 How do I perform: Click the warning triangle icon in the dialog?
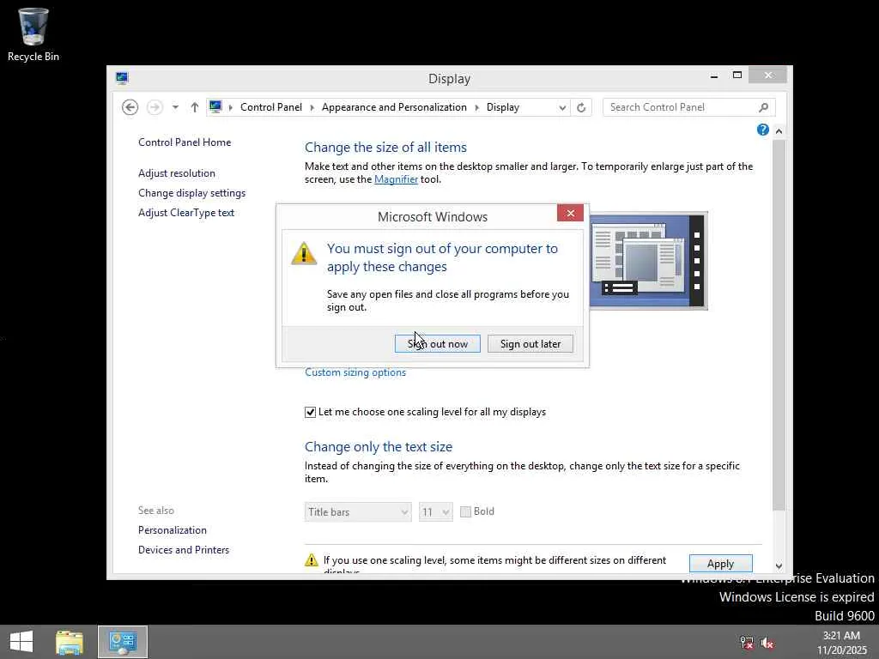point(304,253)
